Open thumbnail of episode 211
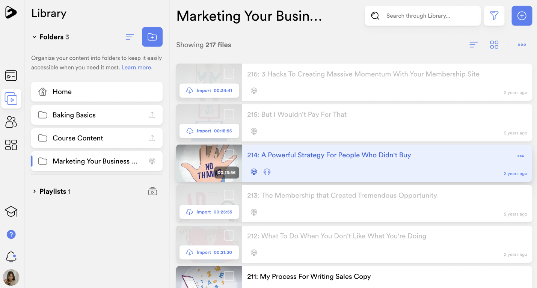 [209, 277]
